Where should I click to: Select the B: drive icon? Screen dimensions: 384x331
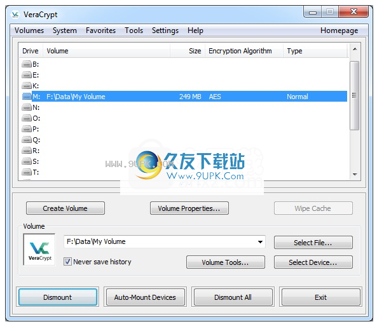(x=27, y=64)
